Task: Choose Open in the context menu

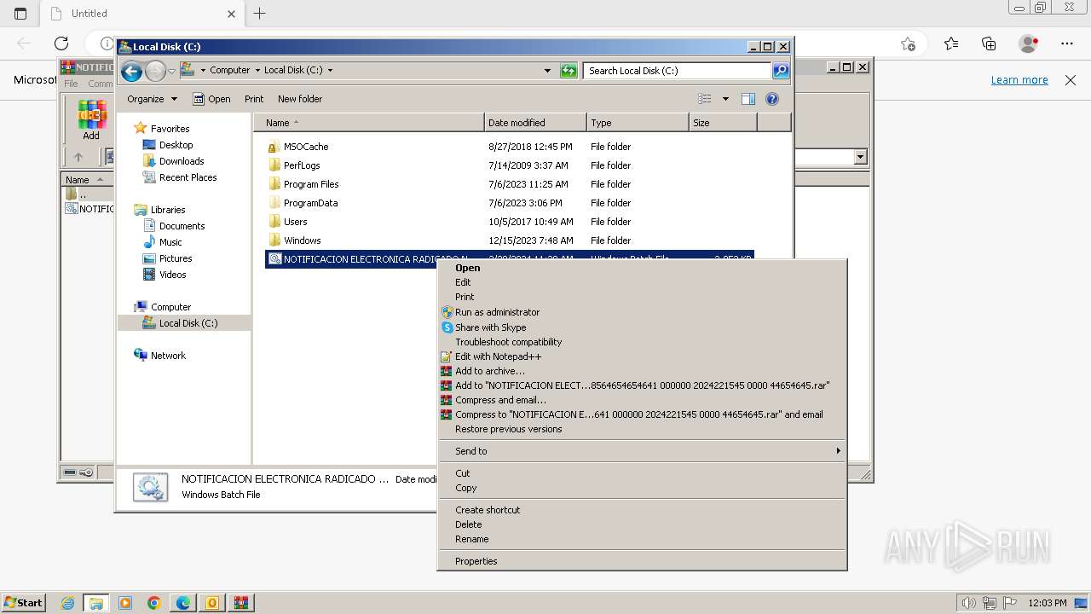Action: click(x=642, y=268)
